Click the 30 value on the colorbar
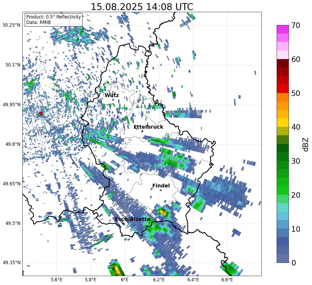This screenshot has width=312, height=285. (x=296, y=161)
